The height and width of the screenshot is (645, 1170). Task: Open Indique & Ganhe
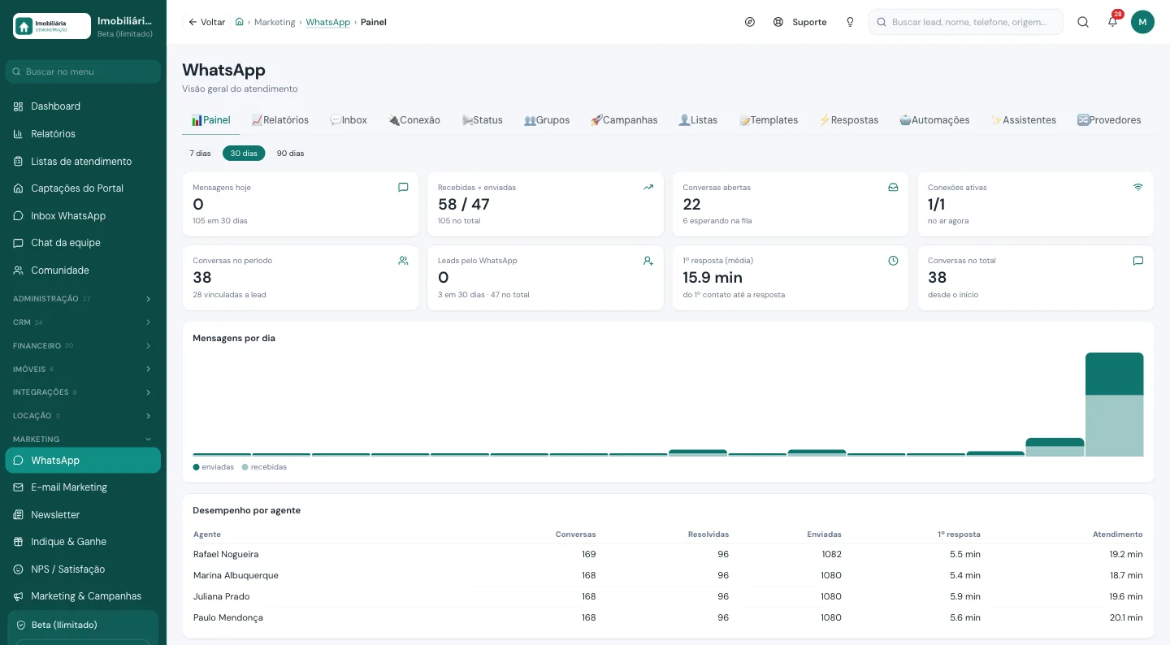click(x=83, y=542)
